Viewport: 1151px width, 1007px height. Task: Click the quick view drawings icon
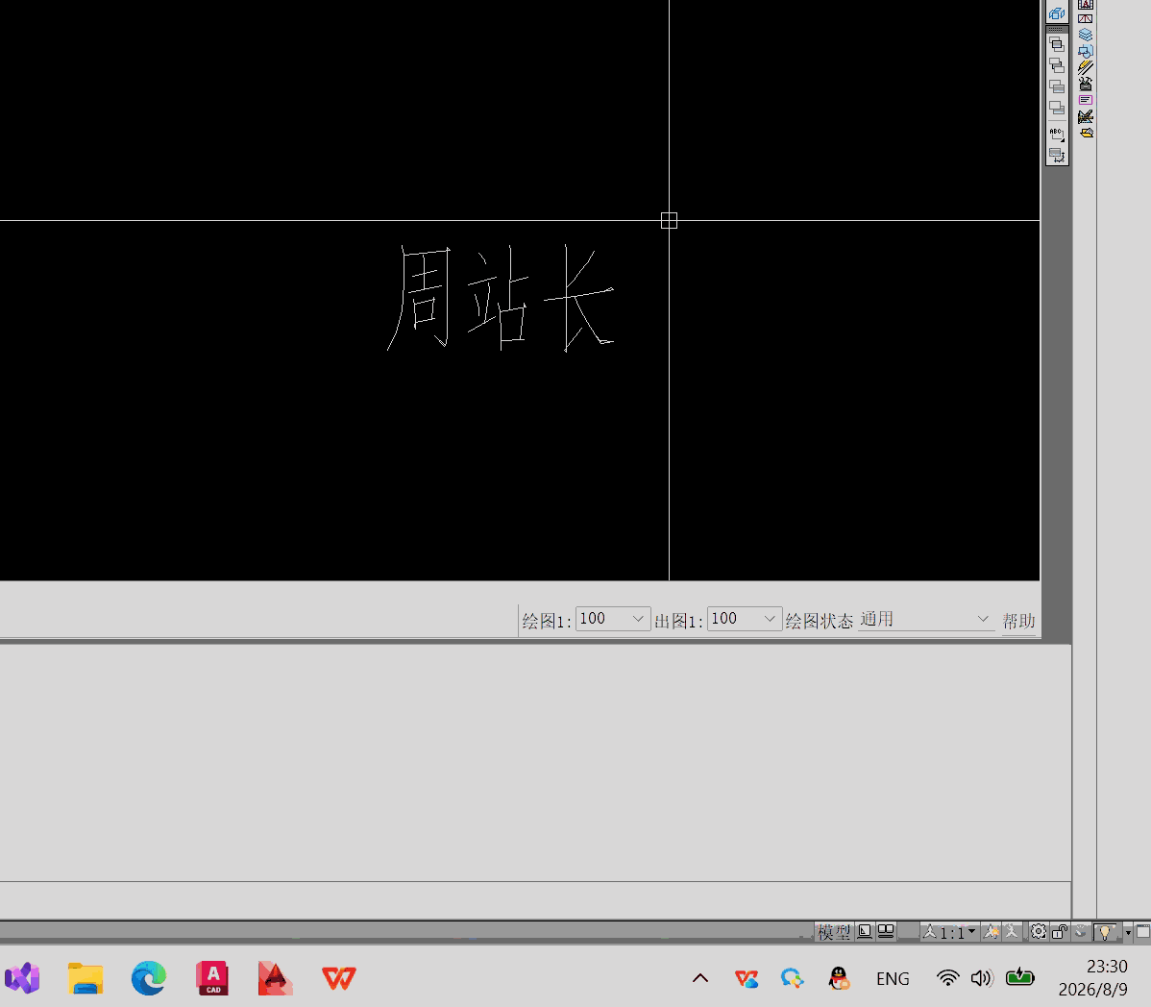point(886,931)
